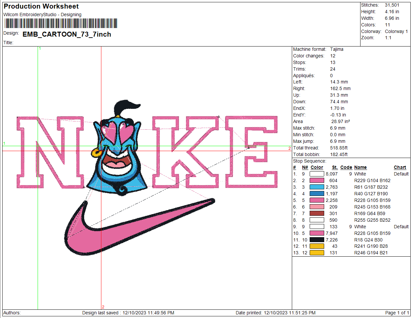
Task: Click the "Production Worksheet" heading
Action: (41, 6)
